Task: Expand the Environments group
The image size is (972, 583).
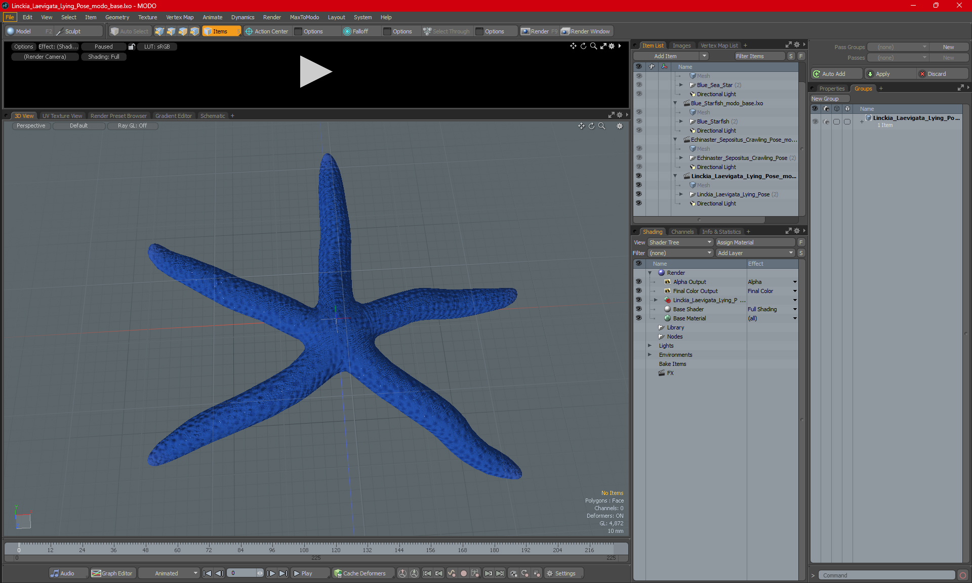Action: 650,355
